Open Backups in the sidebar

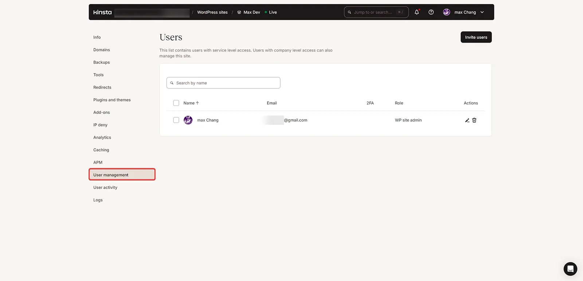click(102, 62)
